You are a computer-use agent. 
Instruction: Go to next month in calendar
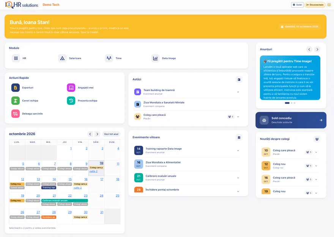pyautogui.click(x=97, y=134)
